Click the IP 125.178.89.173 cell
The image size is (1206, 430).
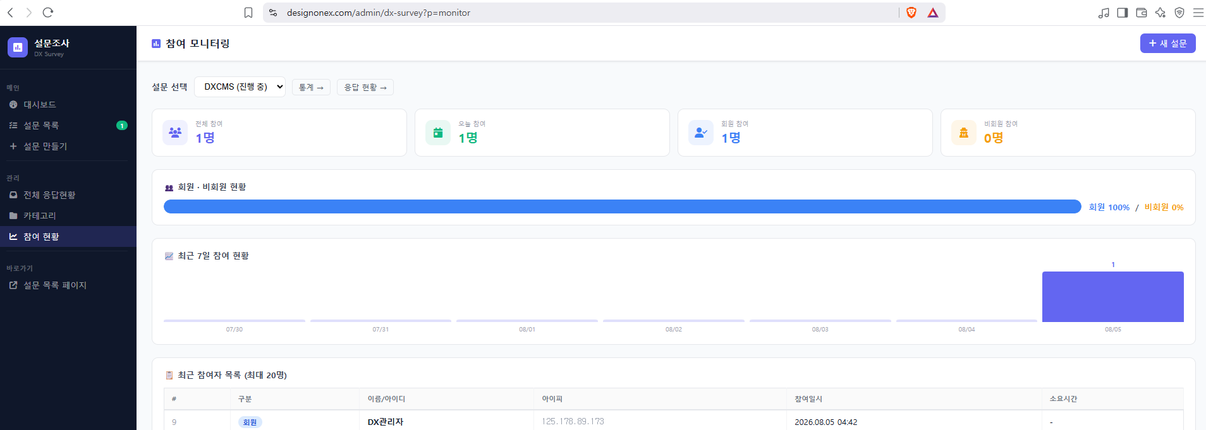coord(573,421)
